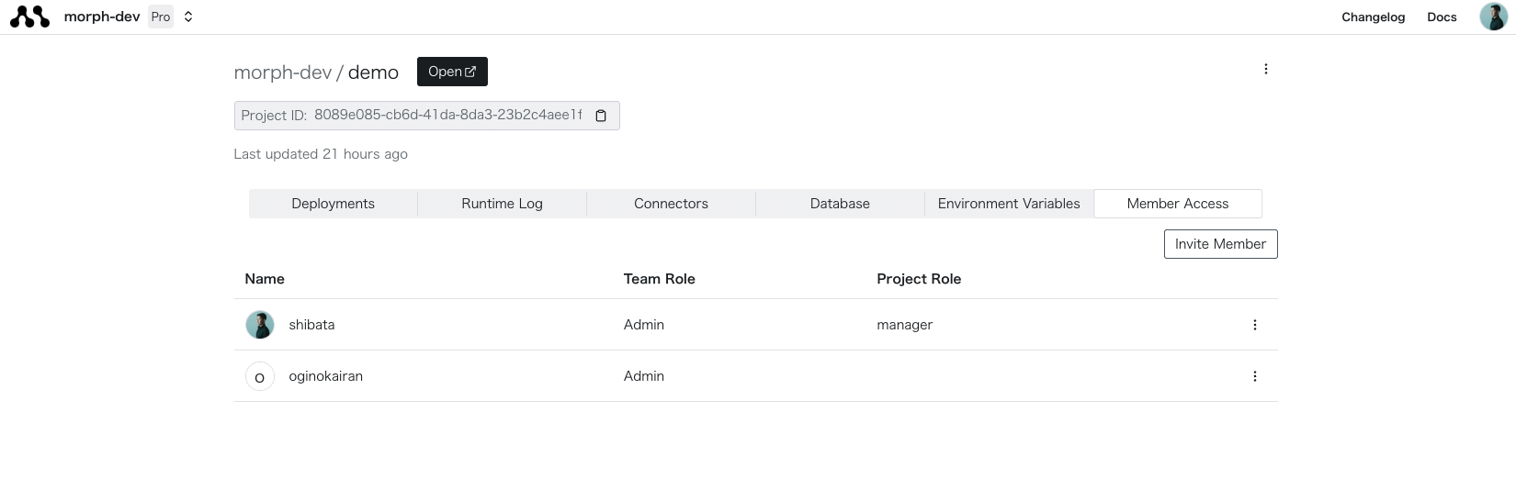The height and width of the screenshot is (501, 1516).
Task: Click the Invite Member button
Action: point(1220,244)
